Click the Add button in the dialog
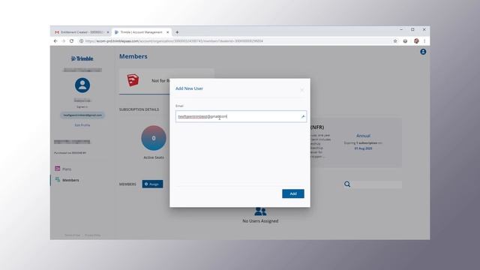Screen dimensions: 480x270 pyautogui.click(x=293, y=193)
